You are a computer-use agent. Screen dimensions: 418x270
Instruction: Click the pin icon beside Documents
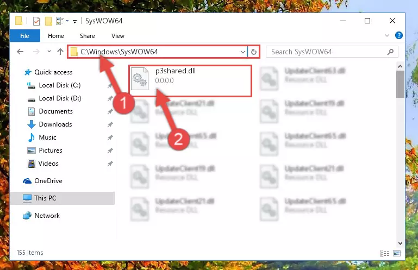tap(110, 111)
